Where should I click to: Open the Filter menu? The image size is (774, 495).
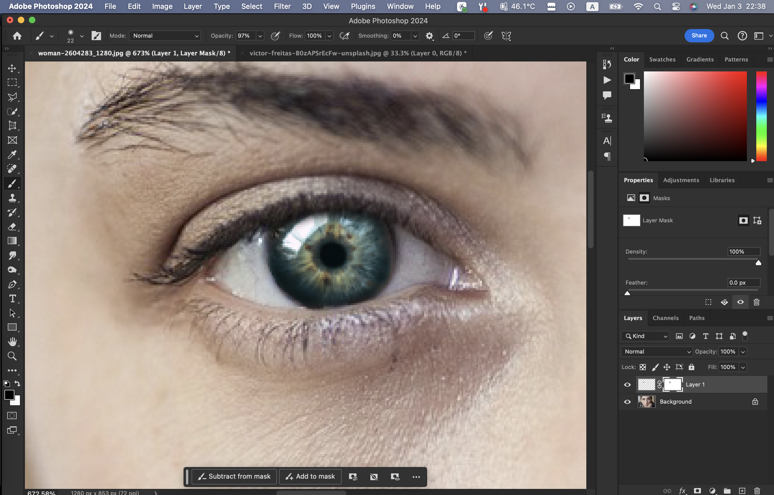[x=282, y=6]
